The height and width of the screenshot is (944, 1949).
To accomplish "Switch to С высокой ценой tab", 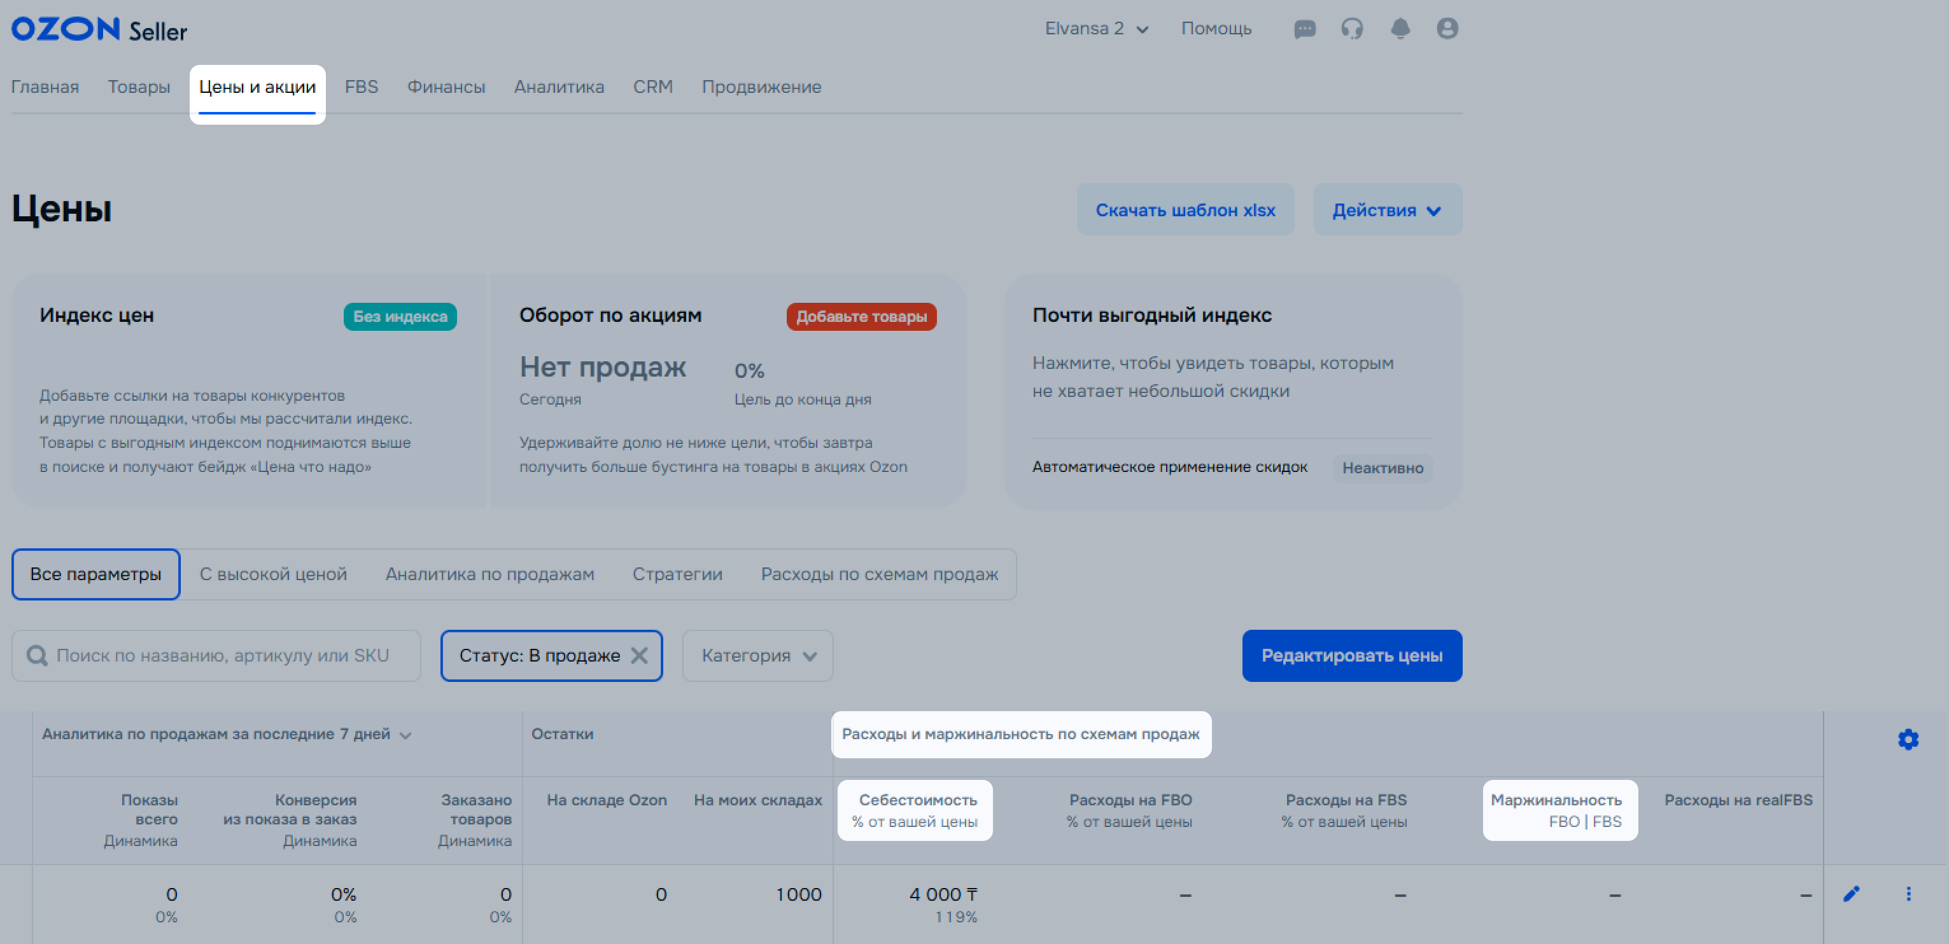I will point(273,574).
